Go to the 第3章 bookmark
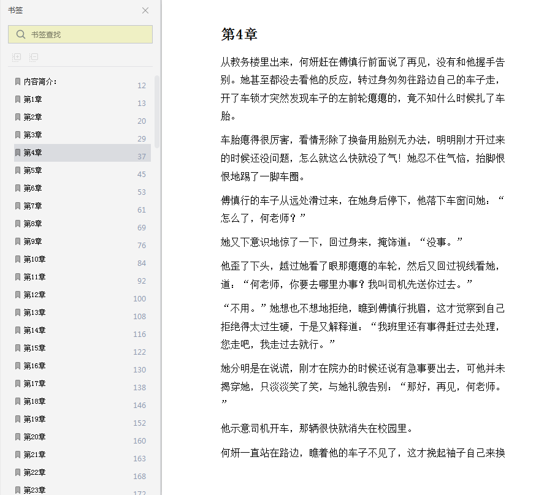Image resolution: width=544 pixels, height=495 pixels. 82,135
